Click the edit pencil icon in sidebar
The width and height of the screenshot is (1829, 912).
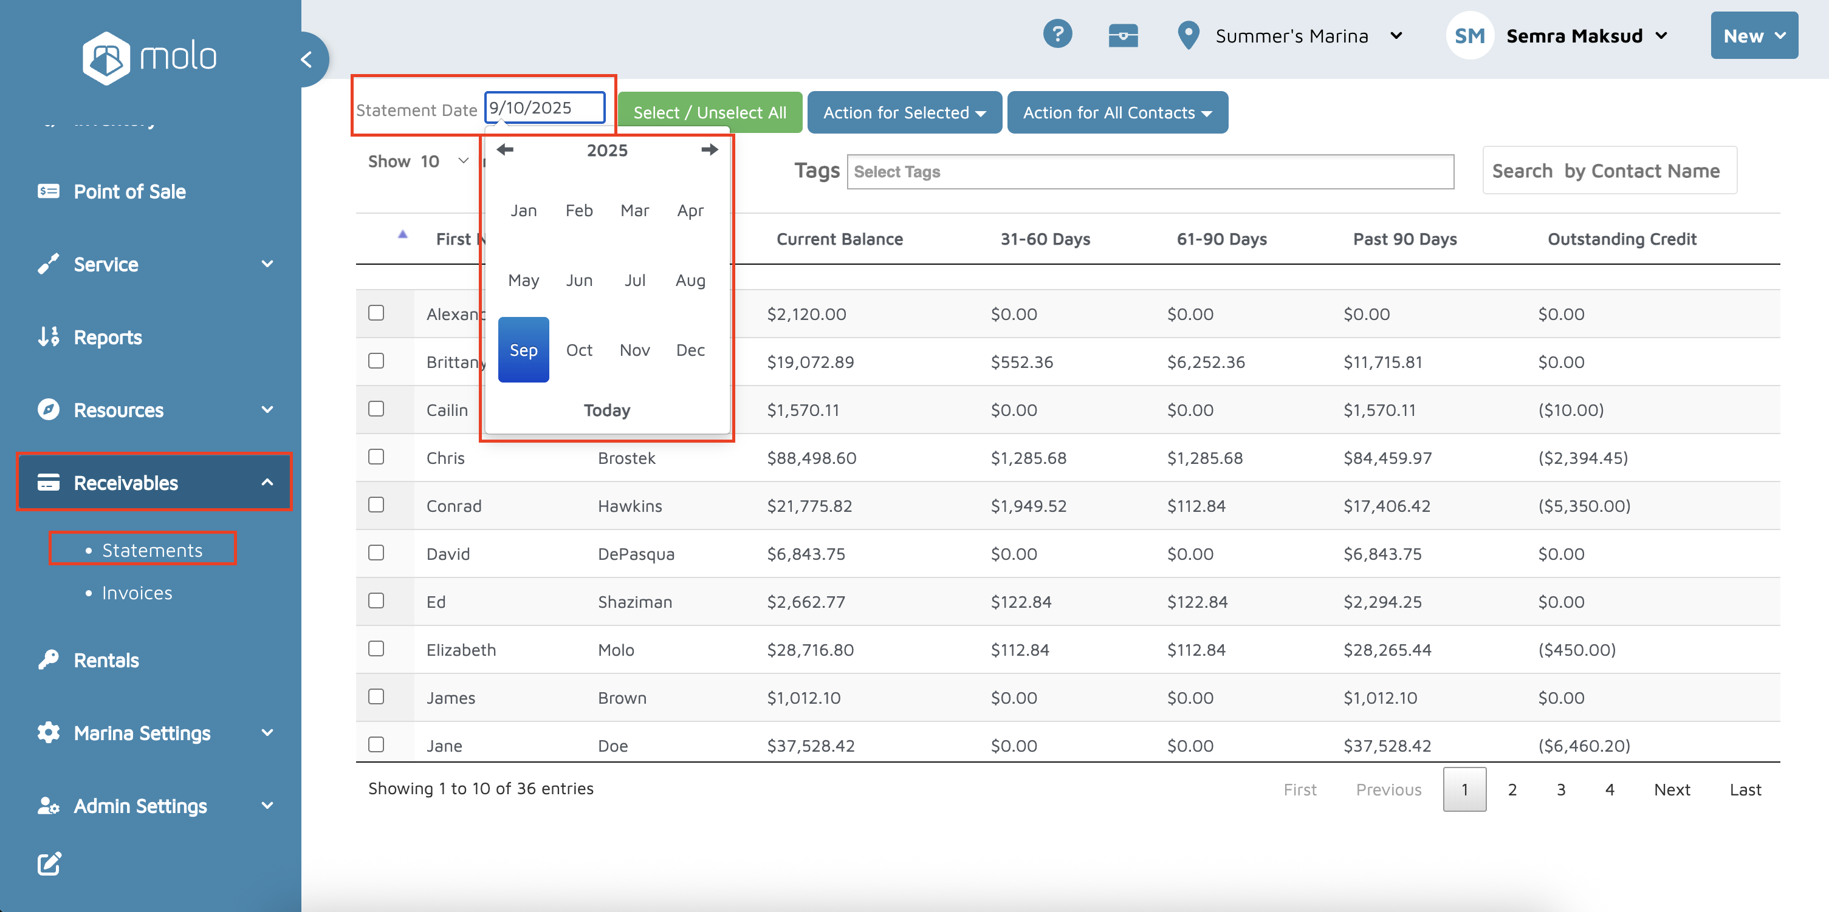coord(49,863)
